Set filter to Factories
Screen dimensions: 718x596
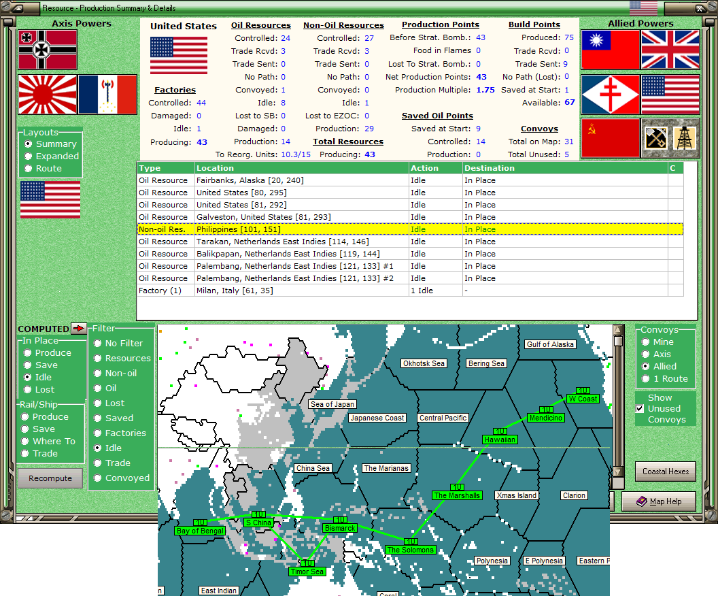120,433
